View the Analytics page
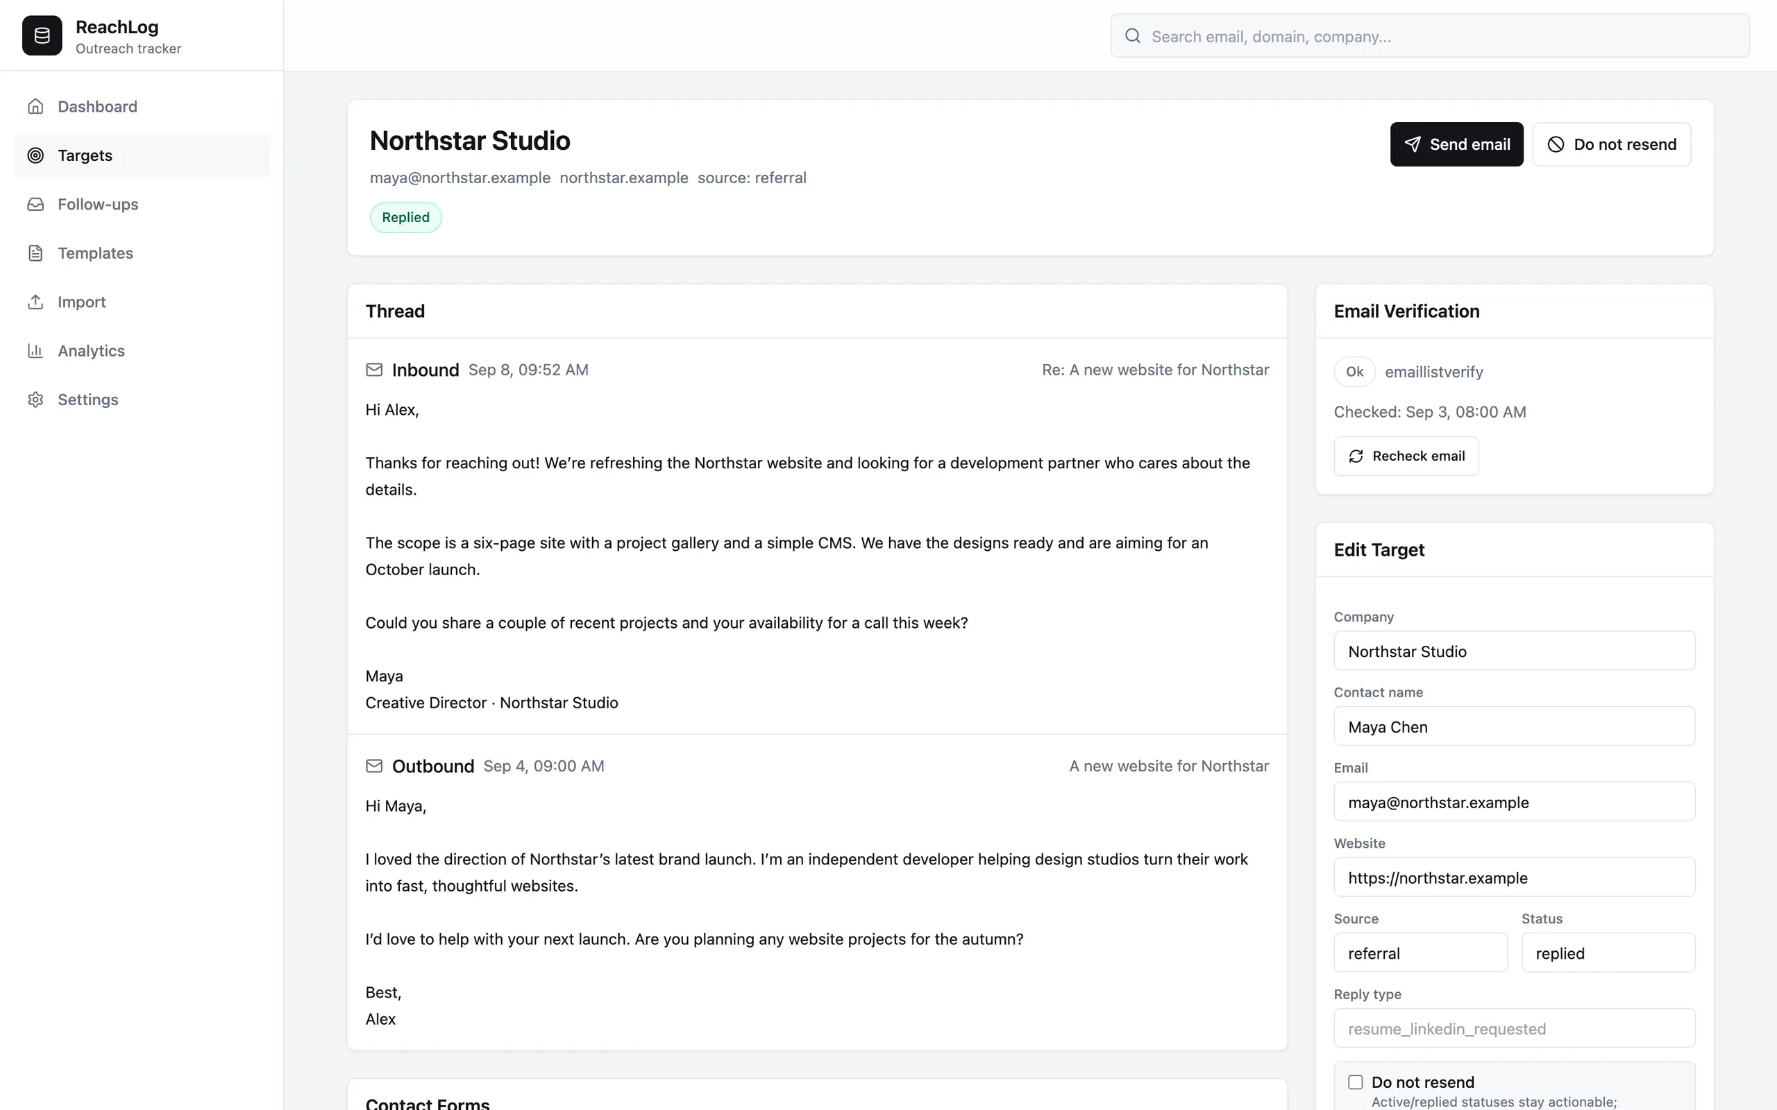This screenshot has height=1110, width=1777. pos(142,351)
